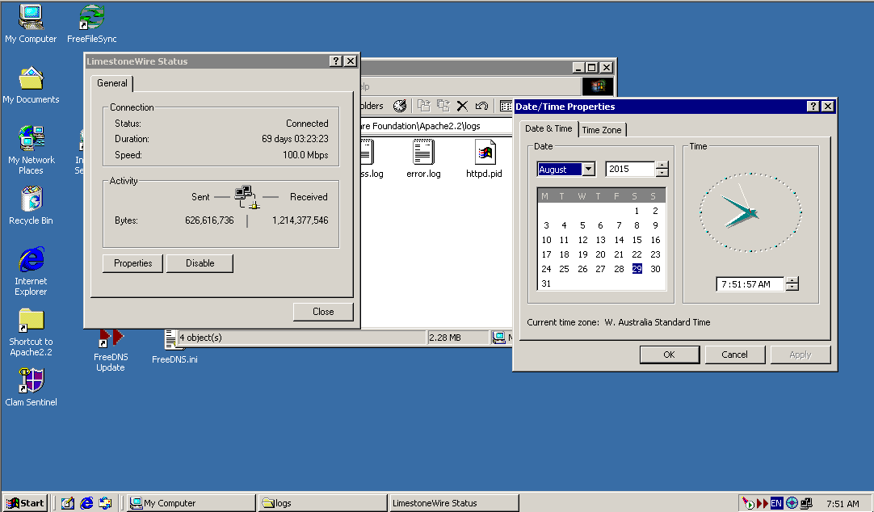Select the General tab in LimestoneWire Status
This screenshot has width=874, height=512.
(112, 83)
